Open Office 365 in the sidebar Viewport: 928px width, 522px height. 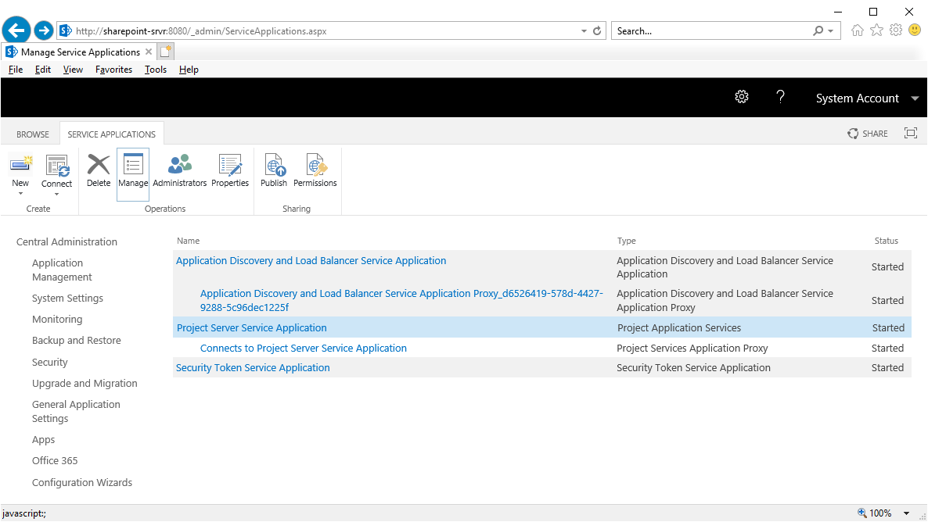coord(55,460)
